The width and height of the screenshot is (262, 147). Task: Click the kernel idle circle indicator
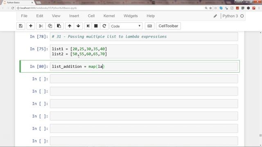pos(242,16)
